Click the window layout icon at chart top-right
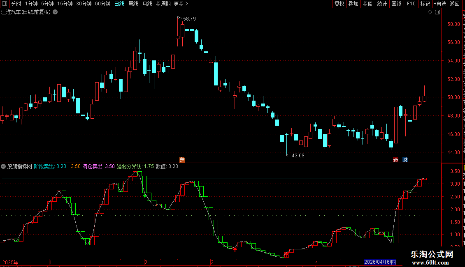The height and width of the screenshot is (267, 465). 437,12
